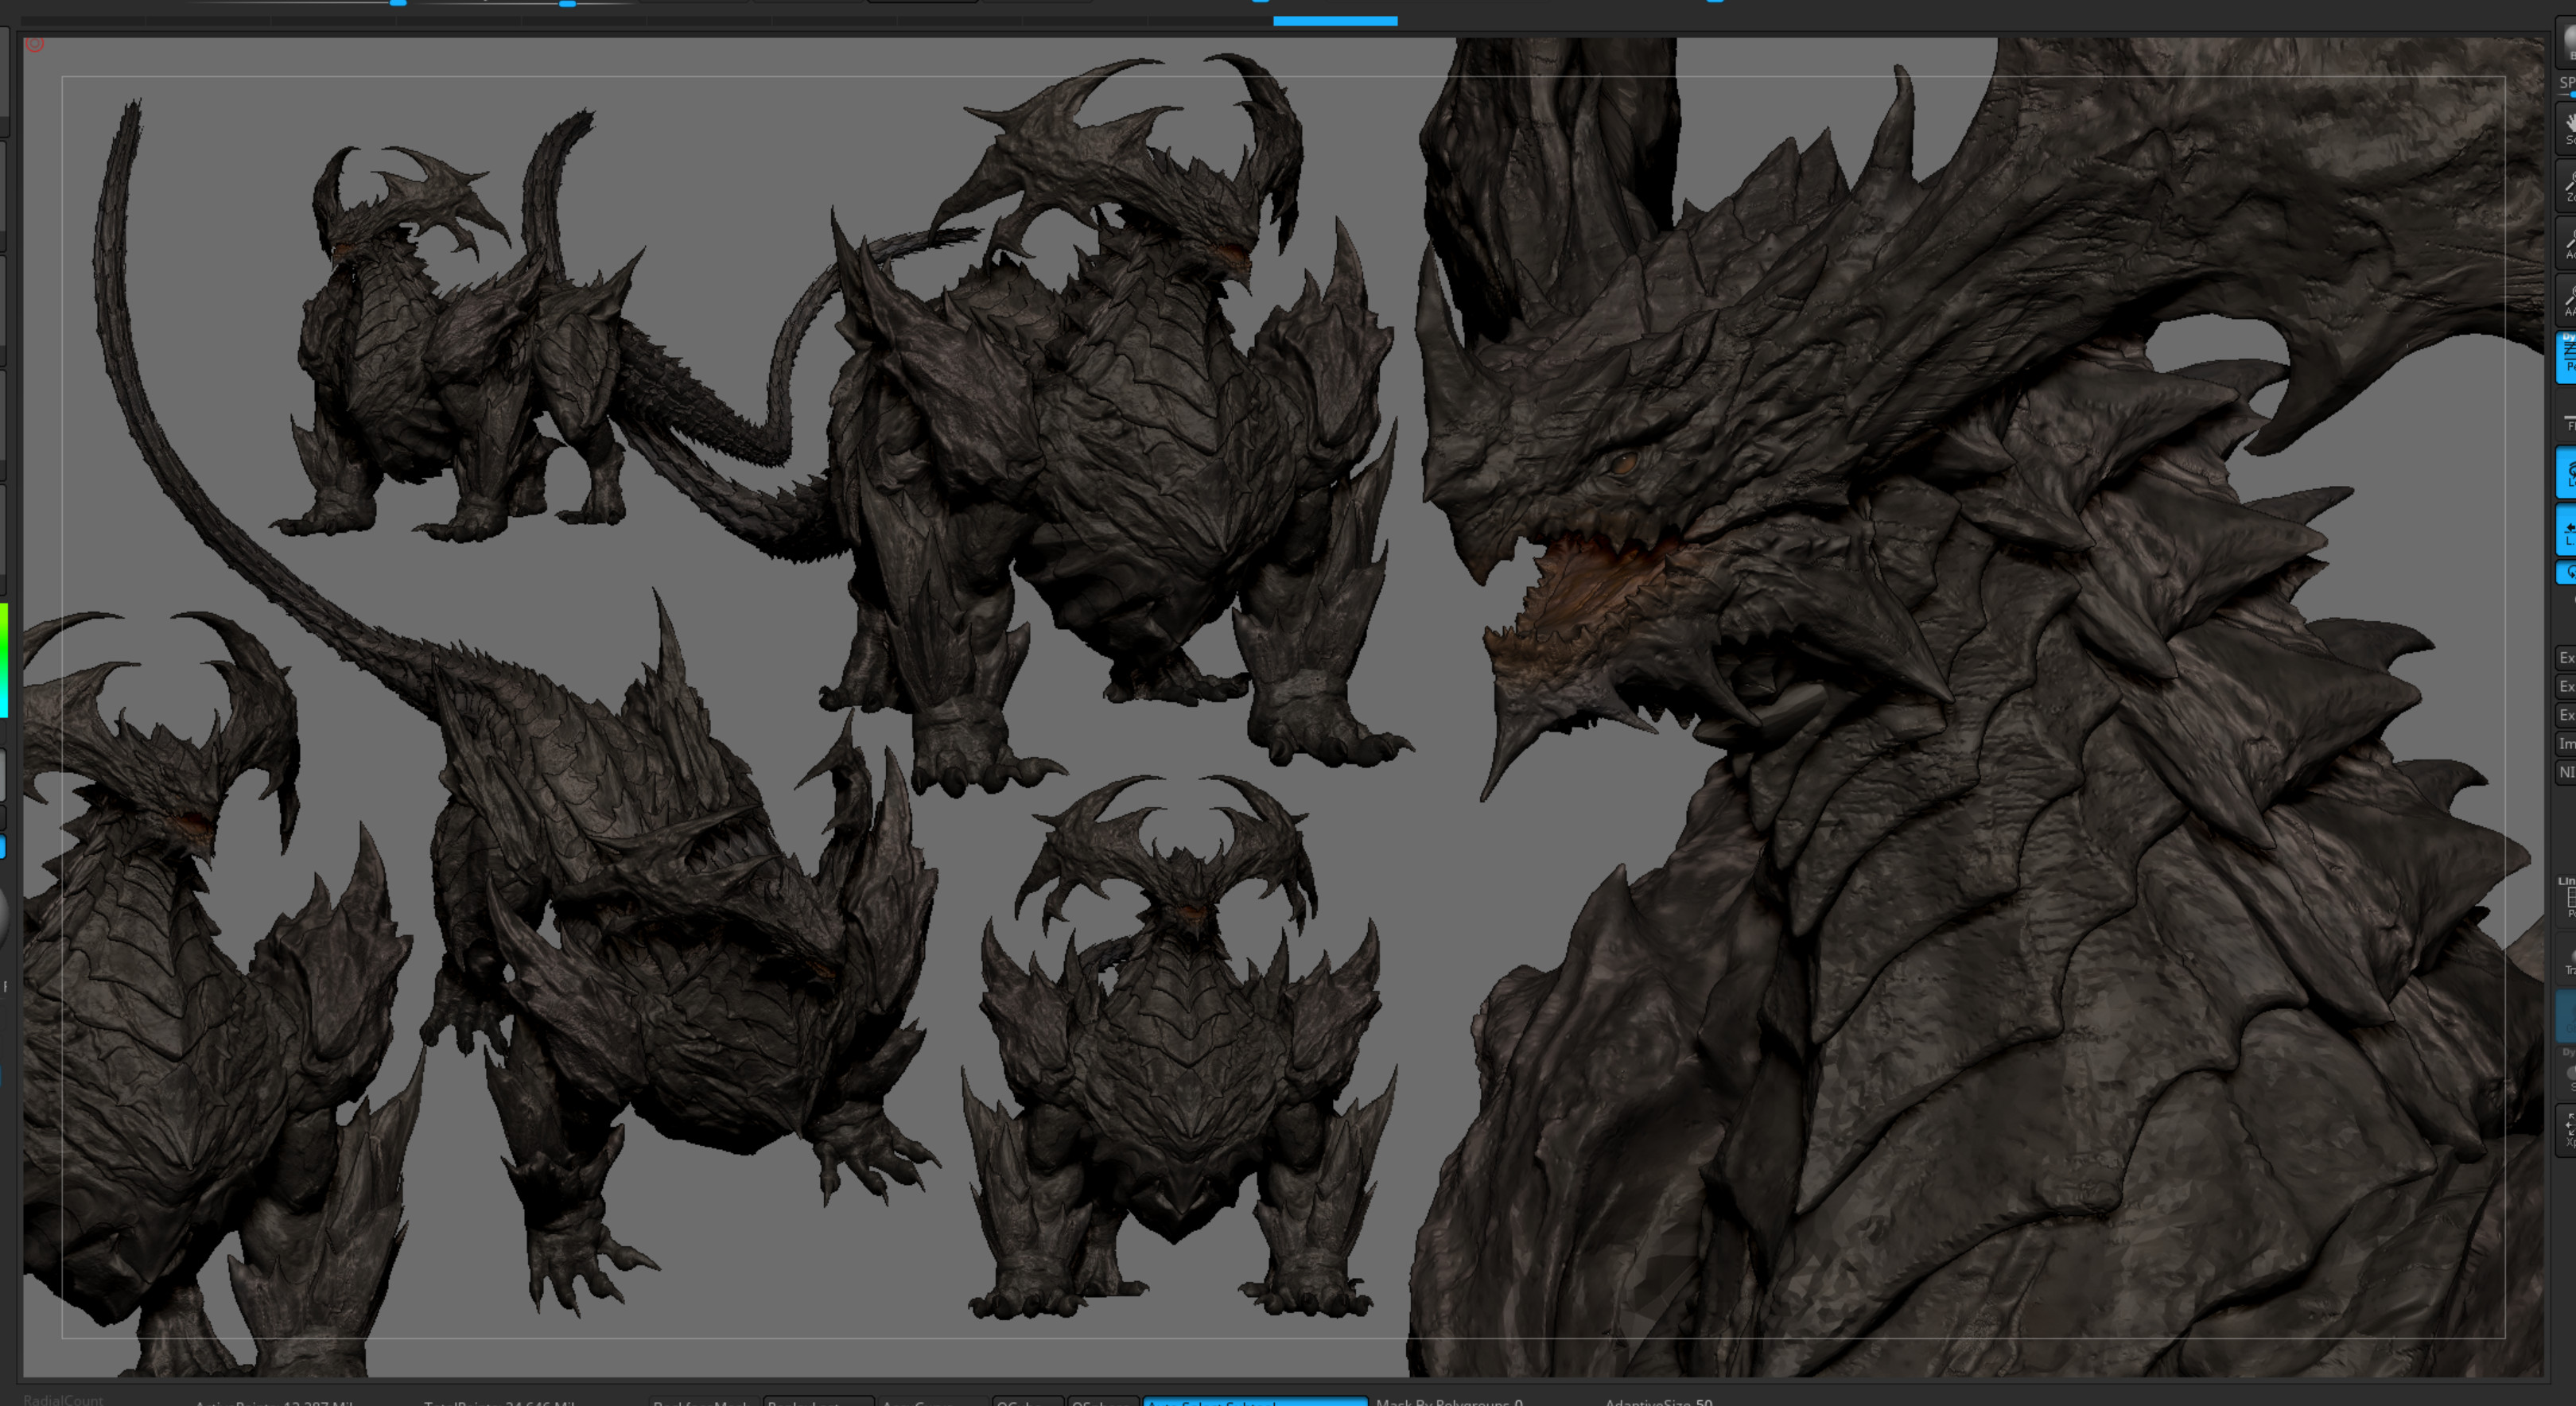This screenshot has height=1406, width=2576.
Task: Toggle Local transformations button
Action: click(x=2566, y=472)
